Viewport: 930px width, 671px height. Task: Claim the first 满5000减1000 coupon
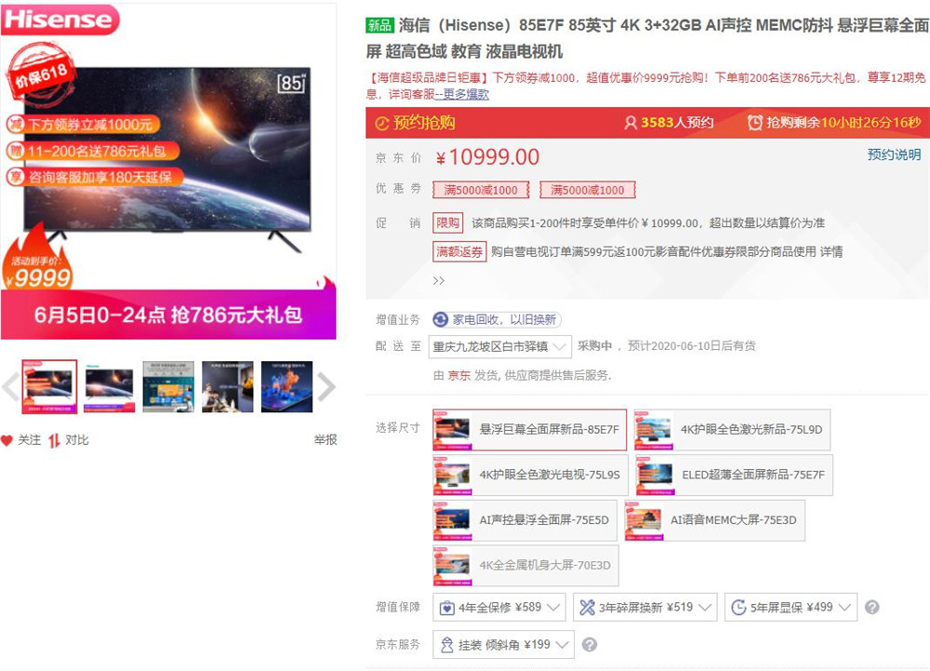[481, 190]
